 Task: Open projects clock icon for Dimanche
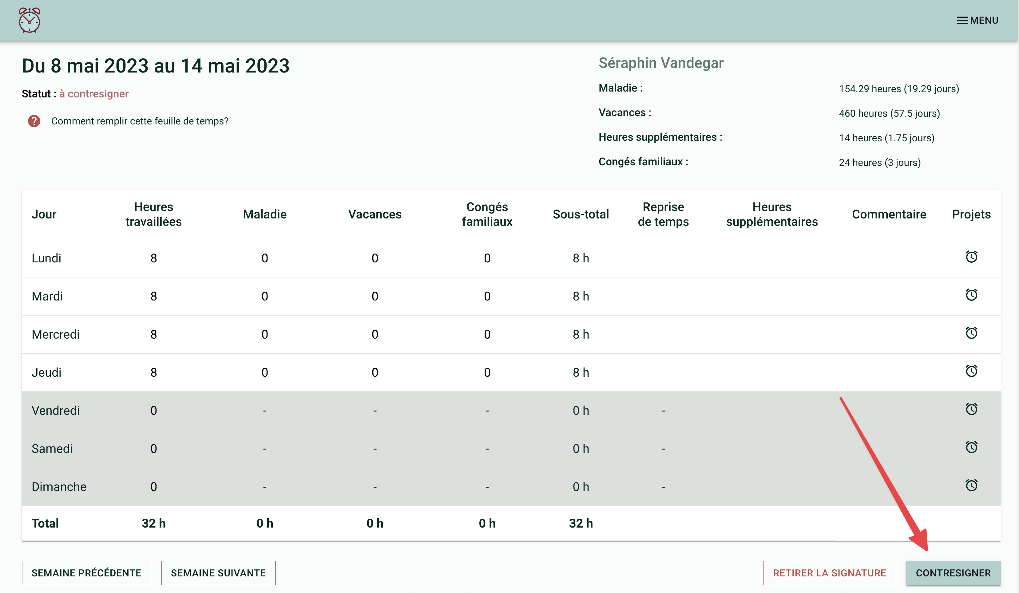(x=971, y=485)
